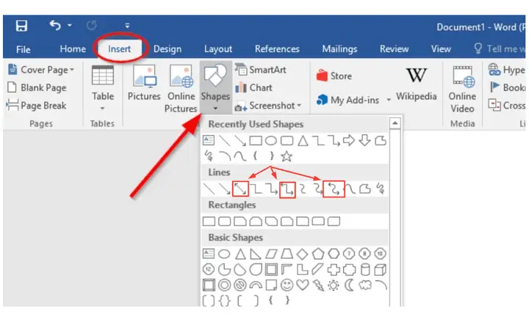Click the Redo icon
The height and width of the screenshot is (322, 529).
[x=91, y=25]
